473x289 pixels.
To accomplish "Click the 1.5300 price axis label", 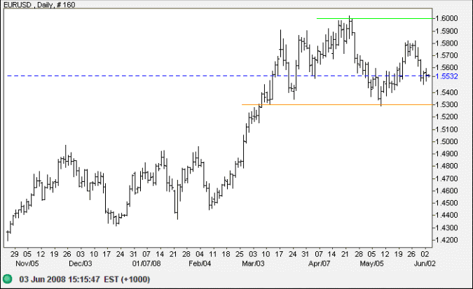I will 447,104.
